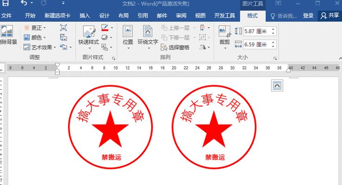The height and width of the screenshot is (185, 342).
Task: Switch to the 引用 tab
Action: (x=142, y=16)
